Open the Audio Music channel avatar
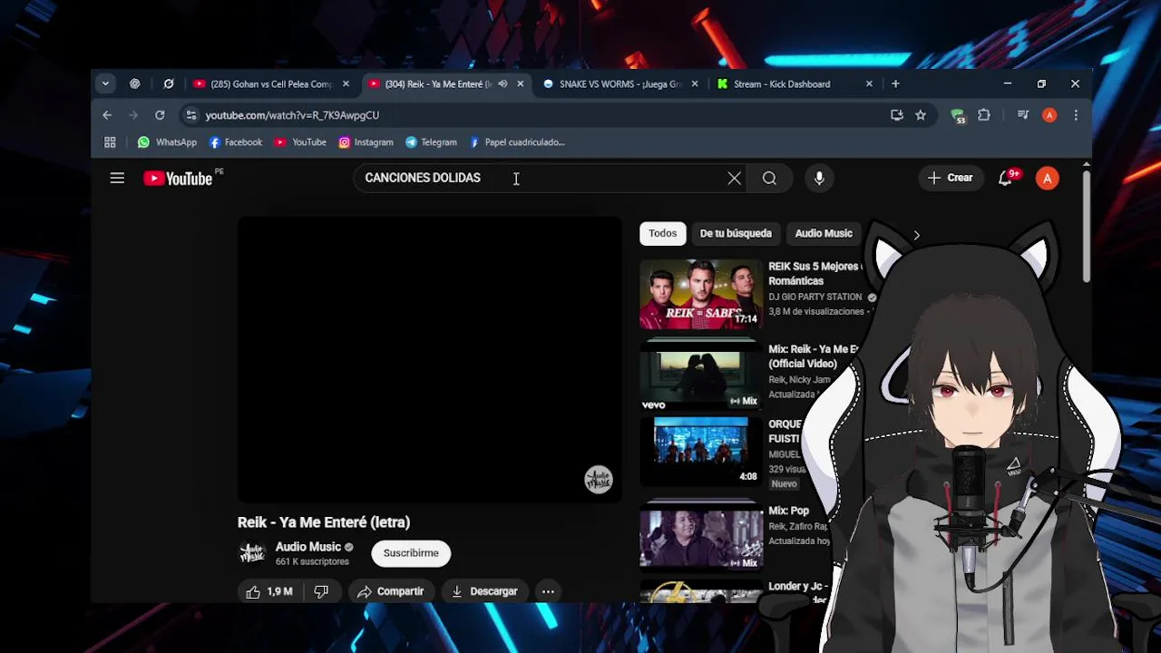 [x=251, y=553]
